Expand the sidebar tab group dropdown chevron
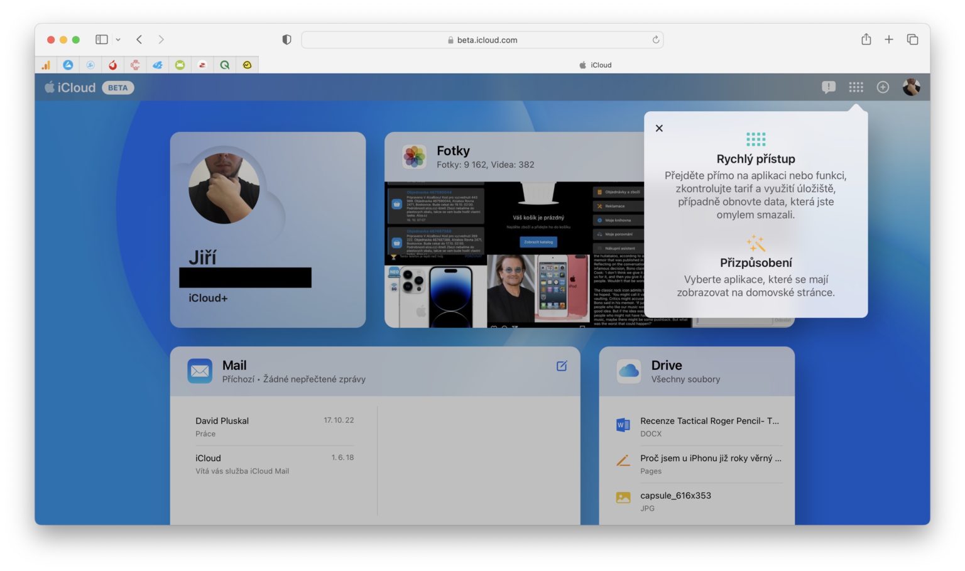Viewport: 965px width, 571px height. [118, 40]
